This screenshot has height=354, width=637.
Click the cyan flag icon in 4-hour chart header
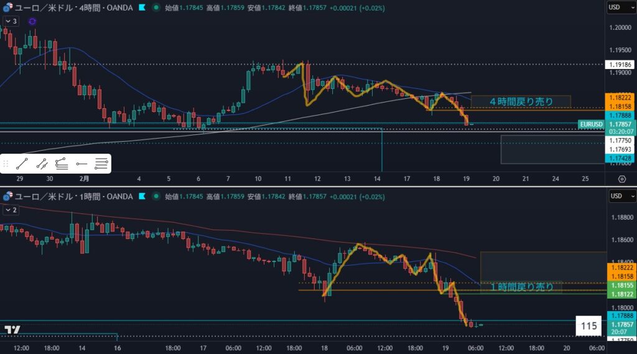142,7
